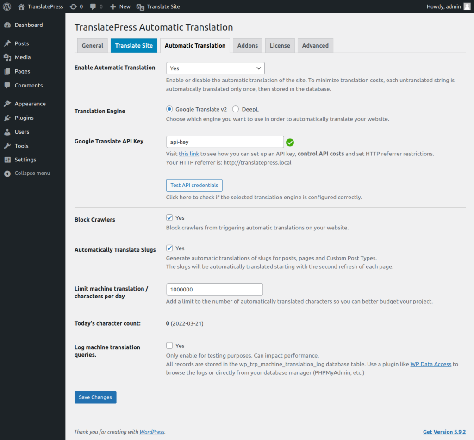474x440 pixels.
Task: Click the Test API credentials button
Action: (x=194, y=185)
